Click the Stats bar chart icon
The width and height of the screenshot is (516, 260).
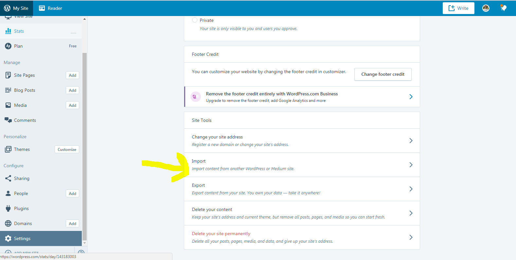[8, 31]
